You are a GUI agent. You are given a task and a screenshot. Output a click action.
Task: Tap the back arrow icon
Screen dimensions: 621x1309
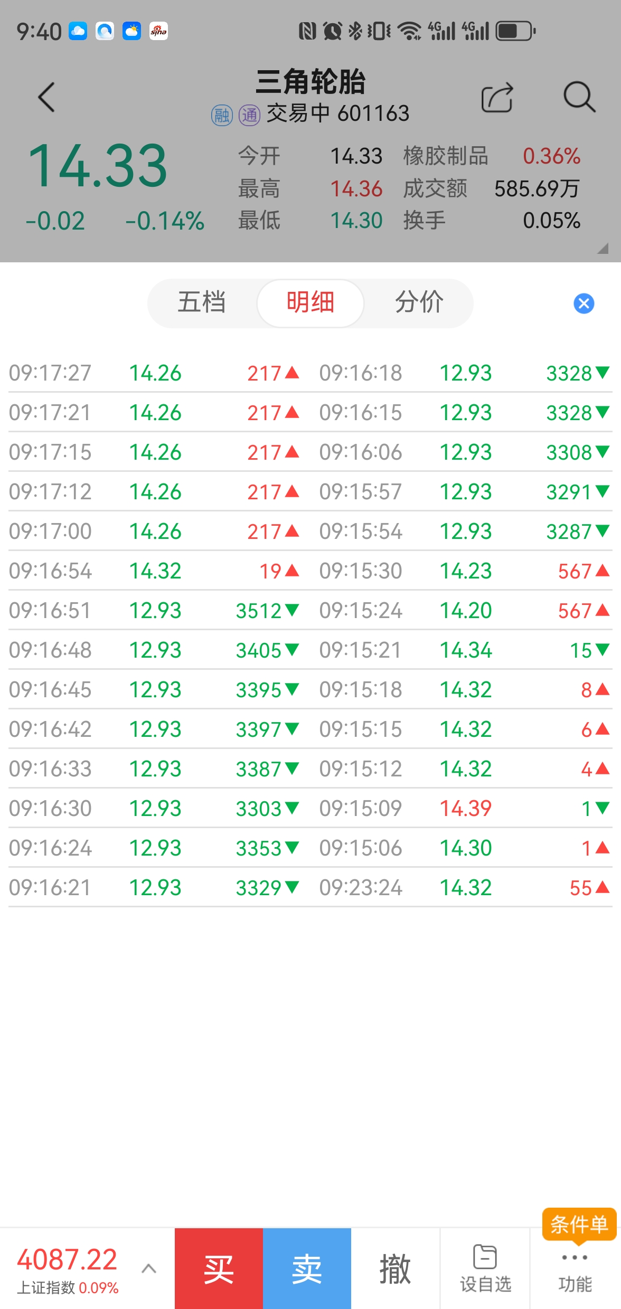[46, 97]
